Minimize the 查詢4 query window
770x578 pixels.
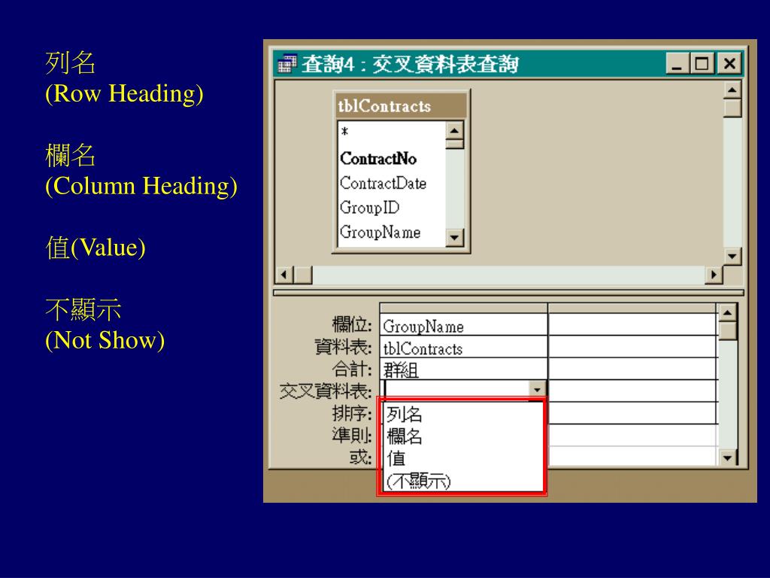pos(678,64)
